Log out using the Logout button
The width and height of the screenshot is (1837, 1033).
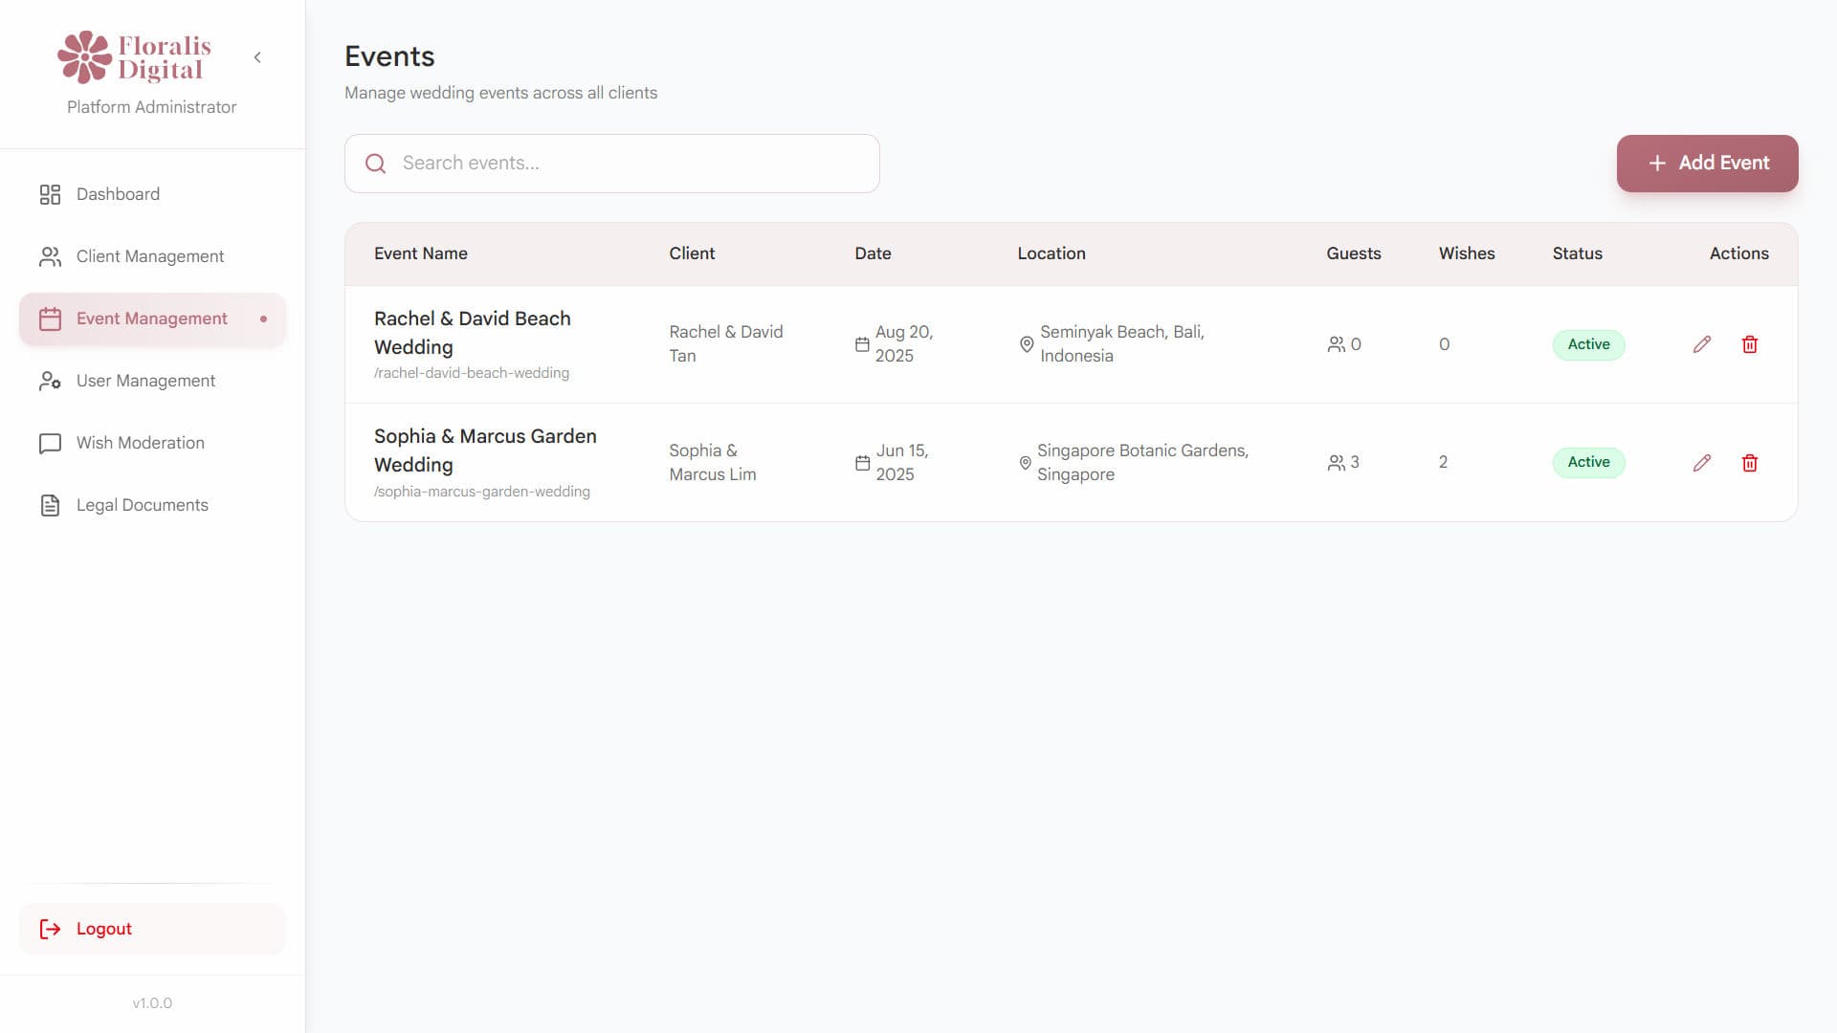click(x=153, y=929)
